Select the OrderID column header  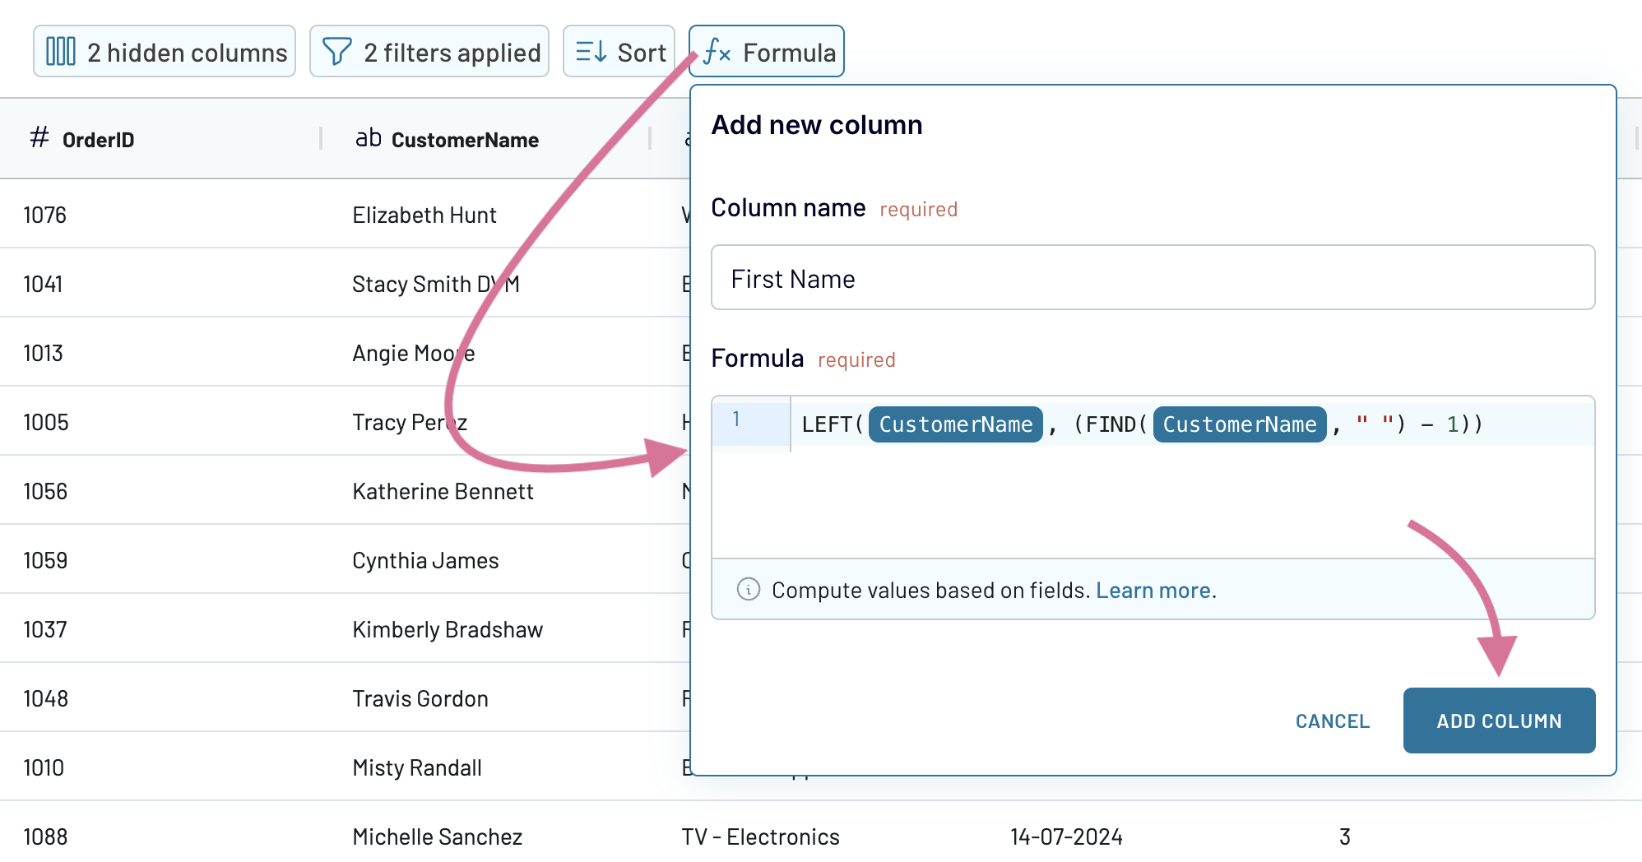[x=99, y=139]
